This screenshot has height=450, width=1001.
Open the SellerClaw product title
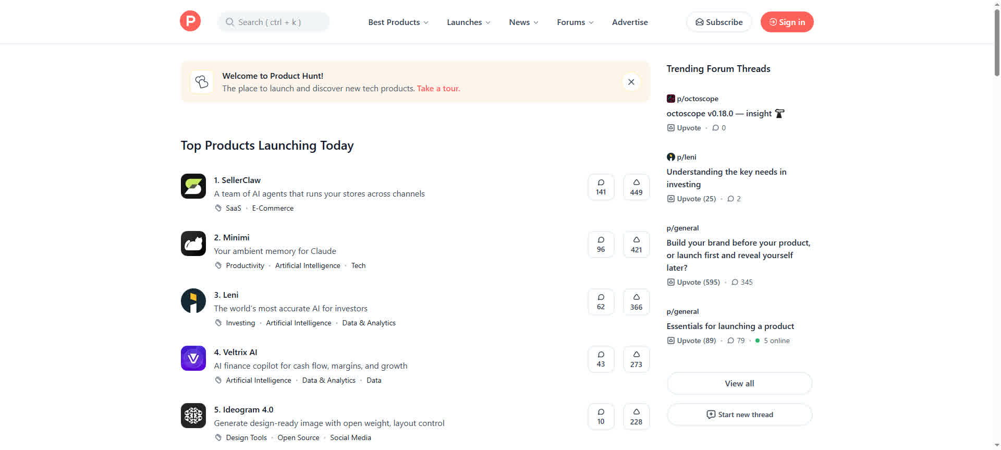point(237,180)
